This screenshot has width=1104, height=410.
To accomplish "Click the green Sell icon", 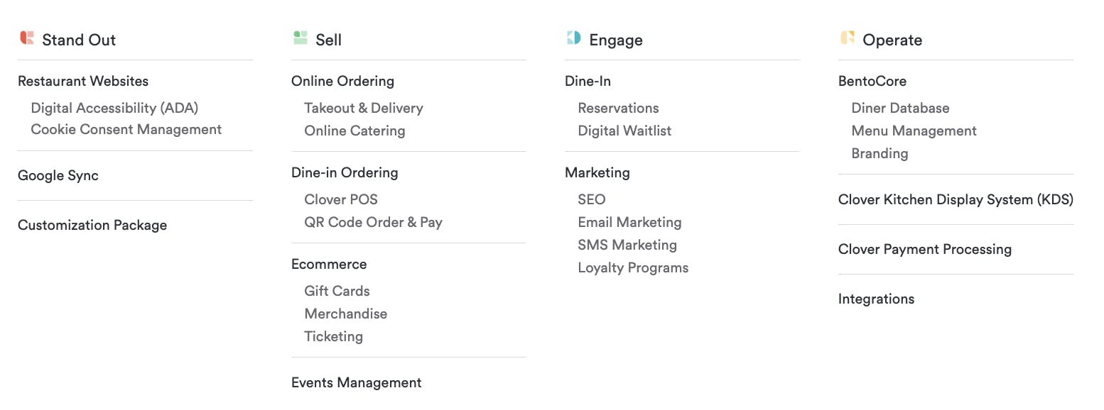I will pos(300,38).
